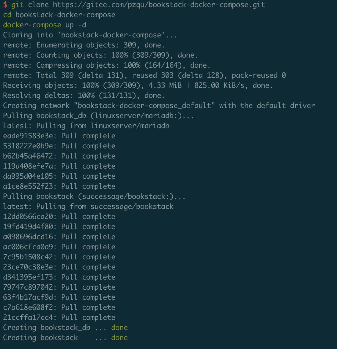Click 'latest: Pulling from linuxserver/mariadb' line
This screenshot has width=337, height=349.
pos(86,126)
